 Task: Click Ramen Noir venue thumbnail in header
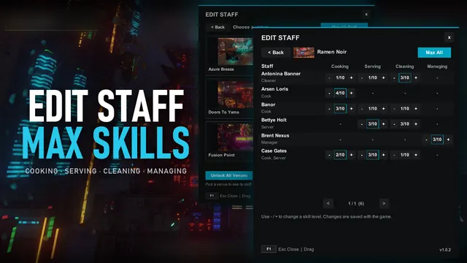pos(304,53)
